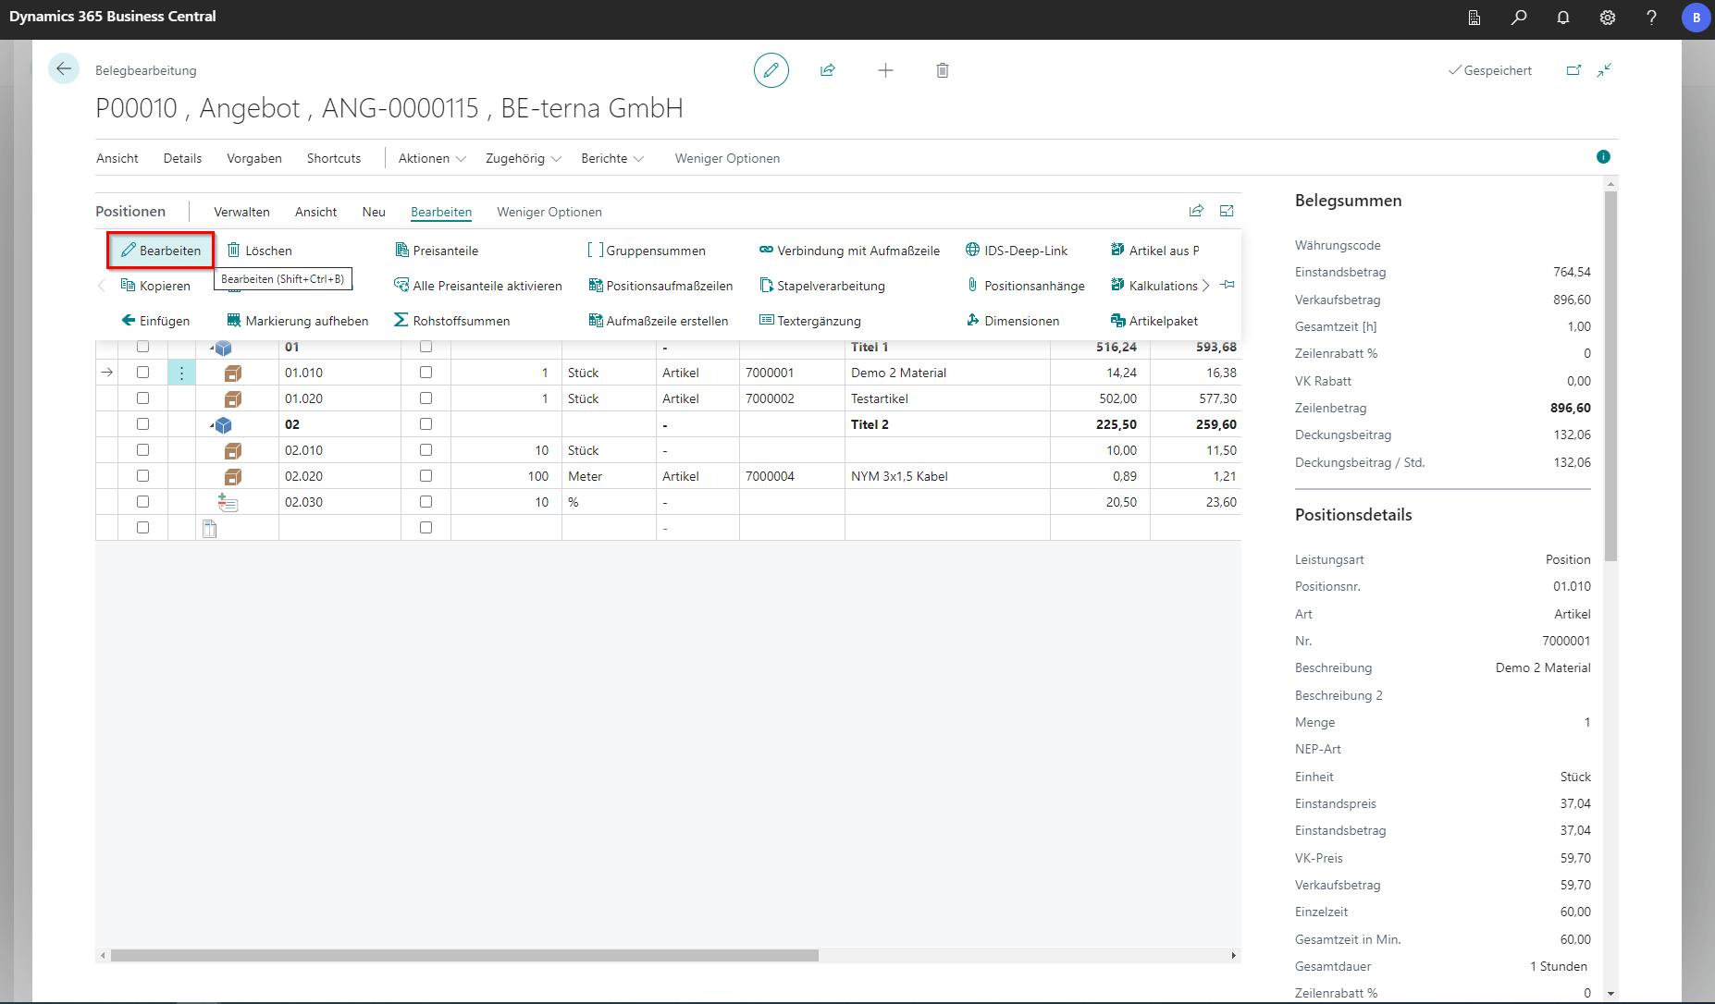Viewport: 1715px width, 1004px height.
Task: Click the trash delete icon in header
Action: [942, 70]
